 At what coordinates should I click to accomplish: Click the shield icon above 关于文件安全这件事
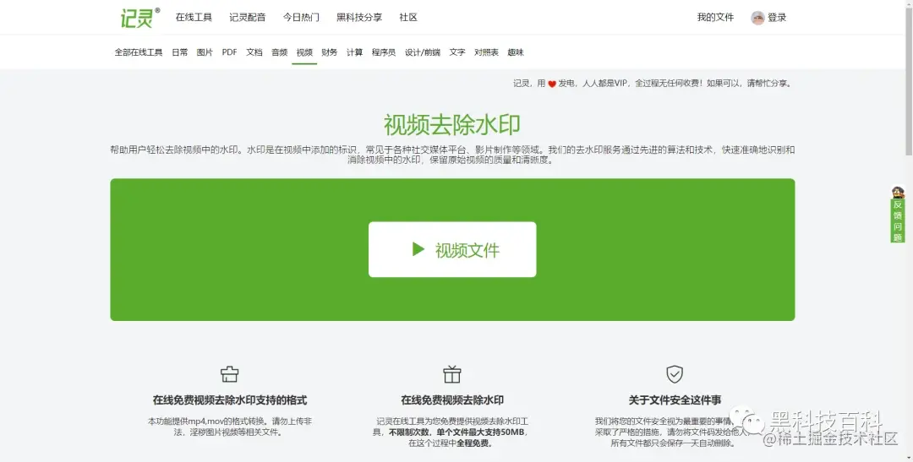pos(675,373)
